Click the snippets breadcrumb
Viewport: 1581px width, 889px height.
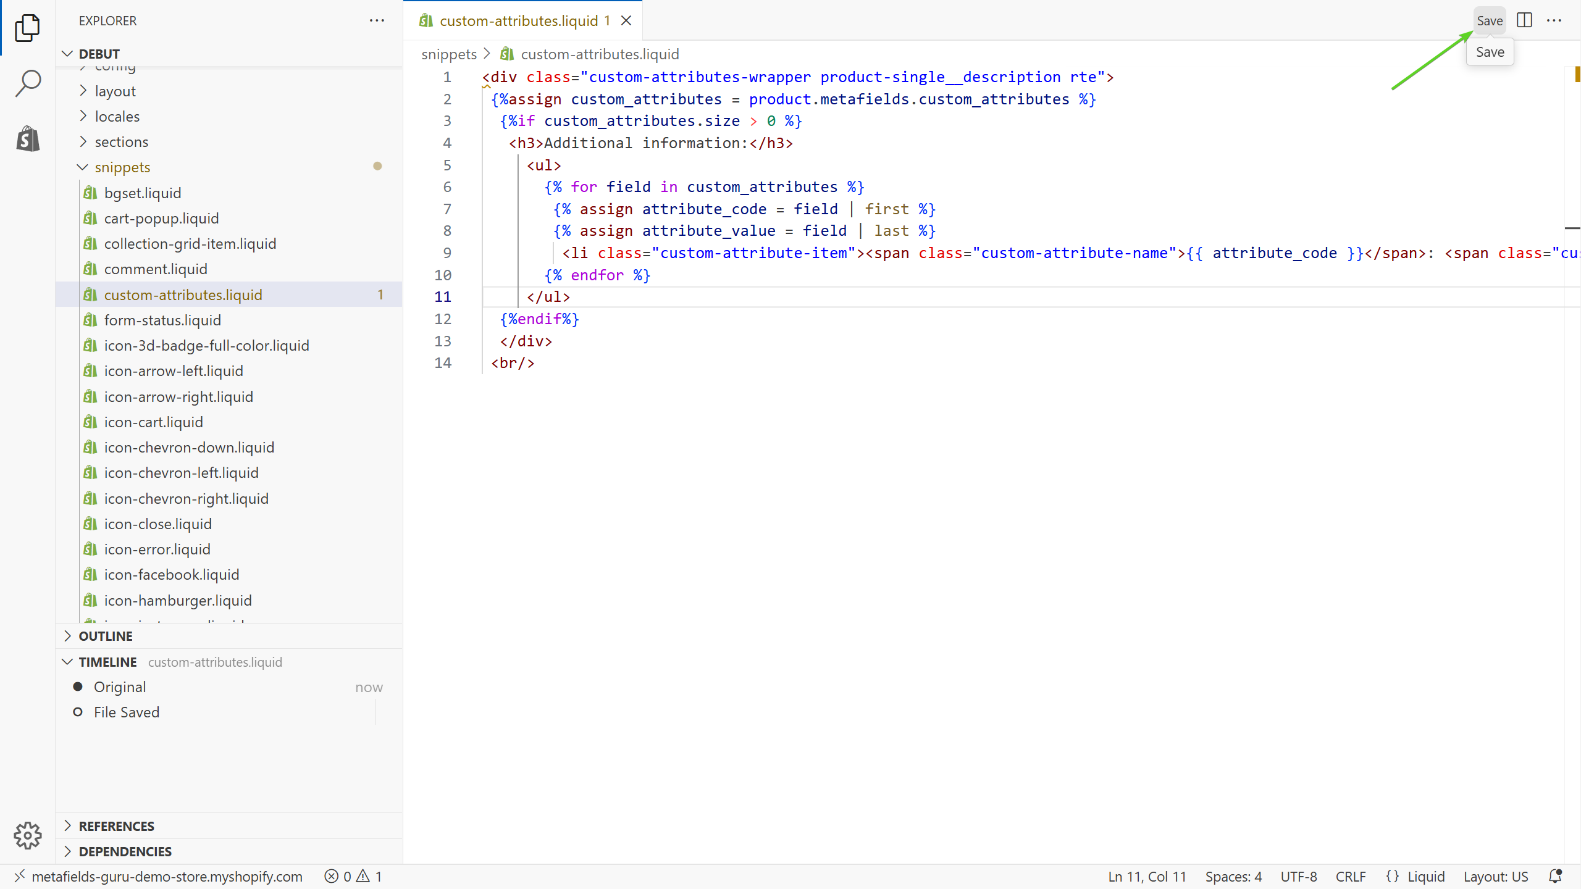(x=449, y=54)
